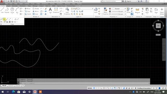Click the highlighted Spline CV tool
Image resolution: width=167 pixels, height=94 pixels.
pyautogui.click(x=4, y=19)
